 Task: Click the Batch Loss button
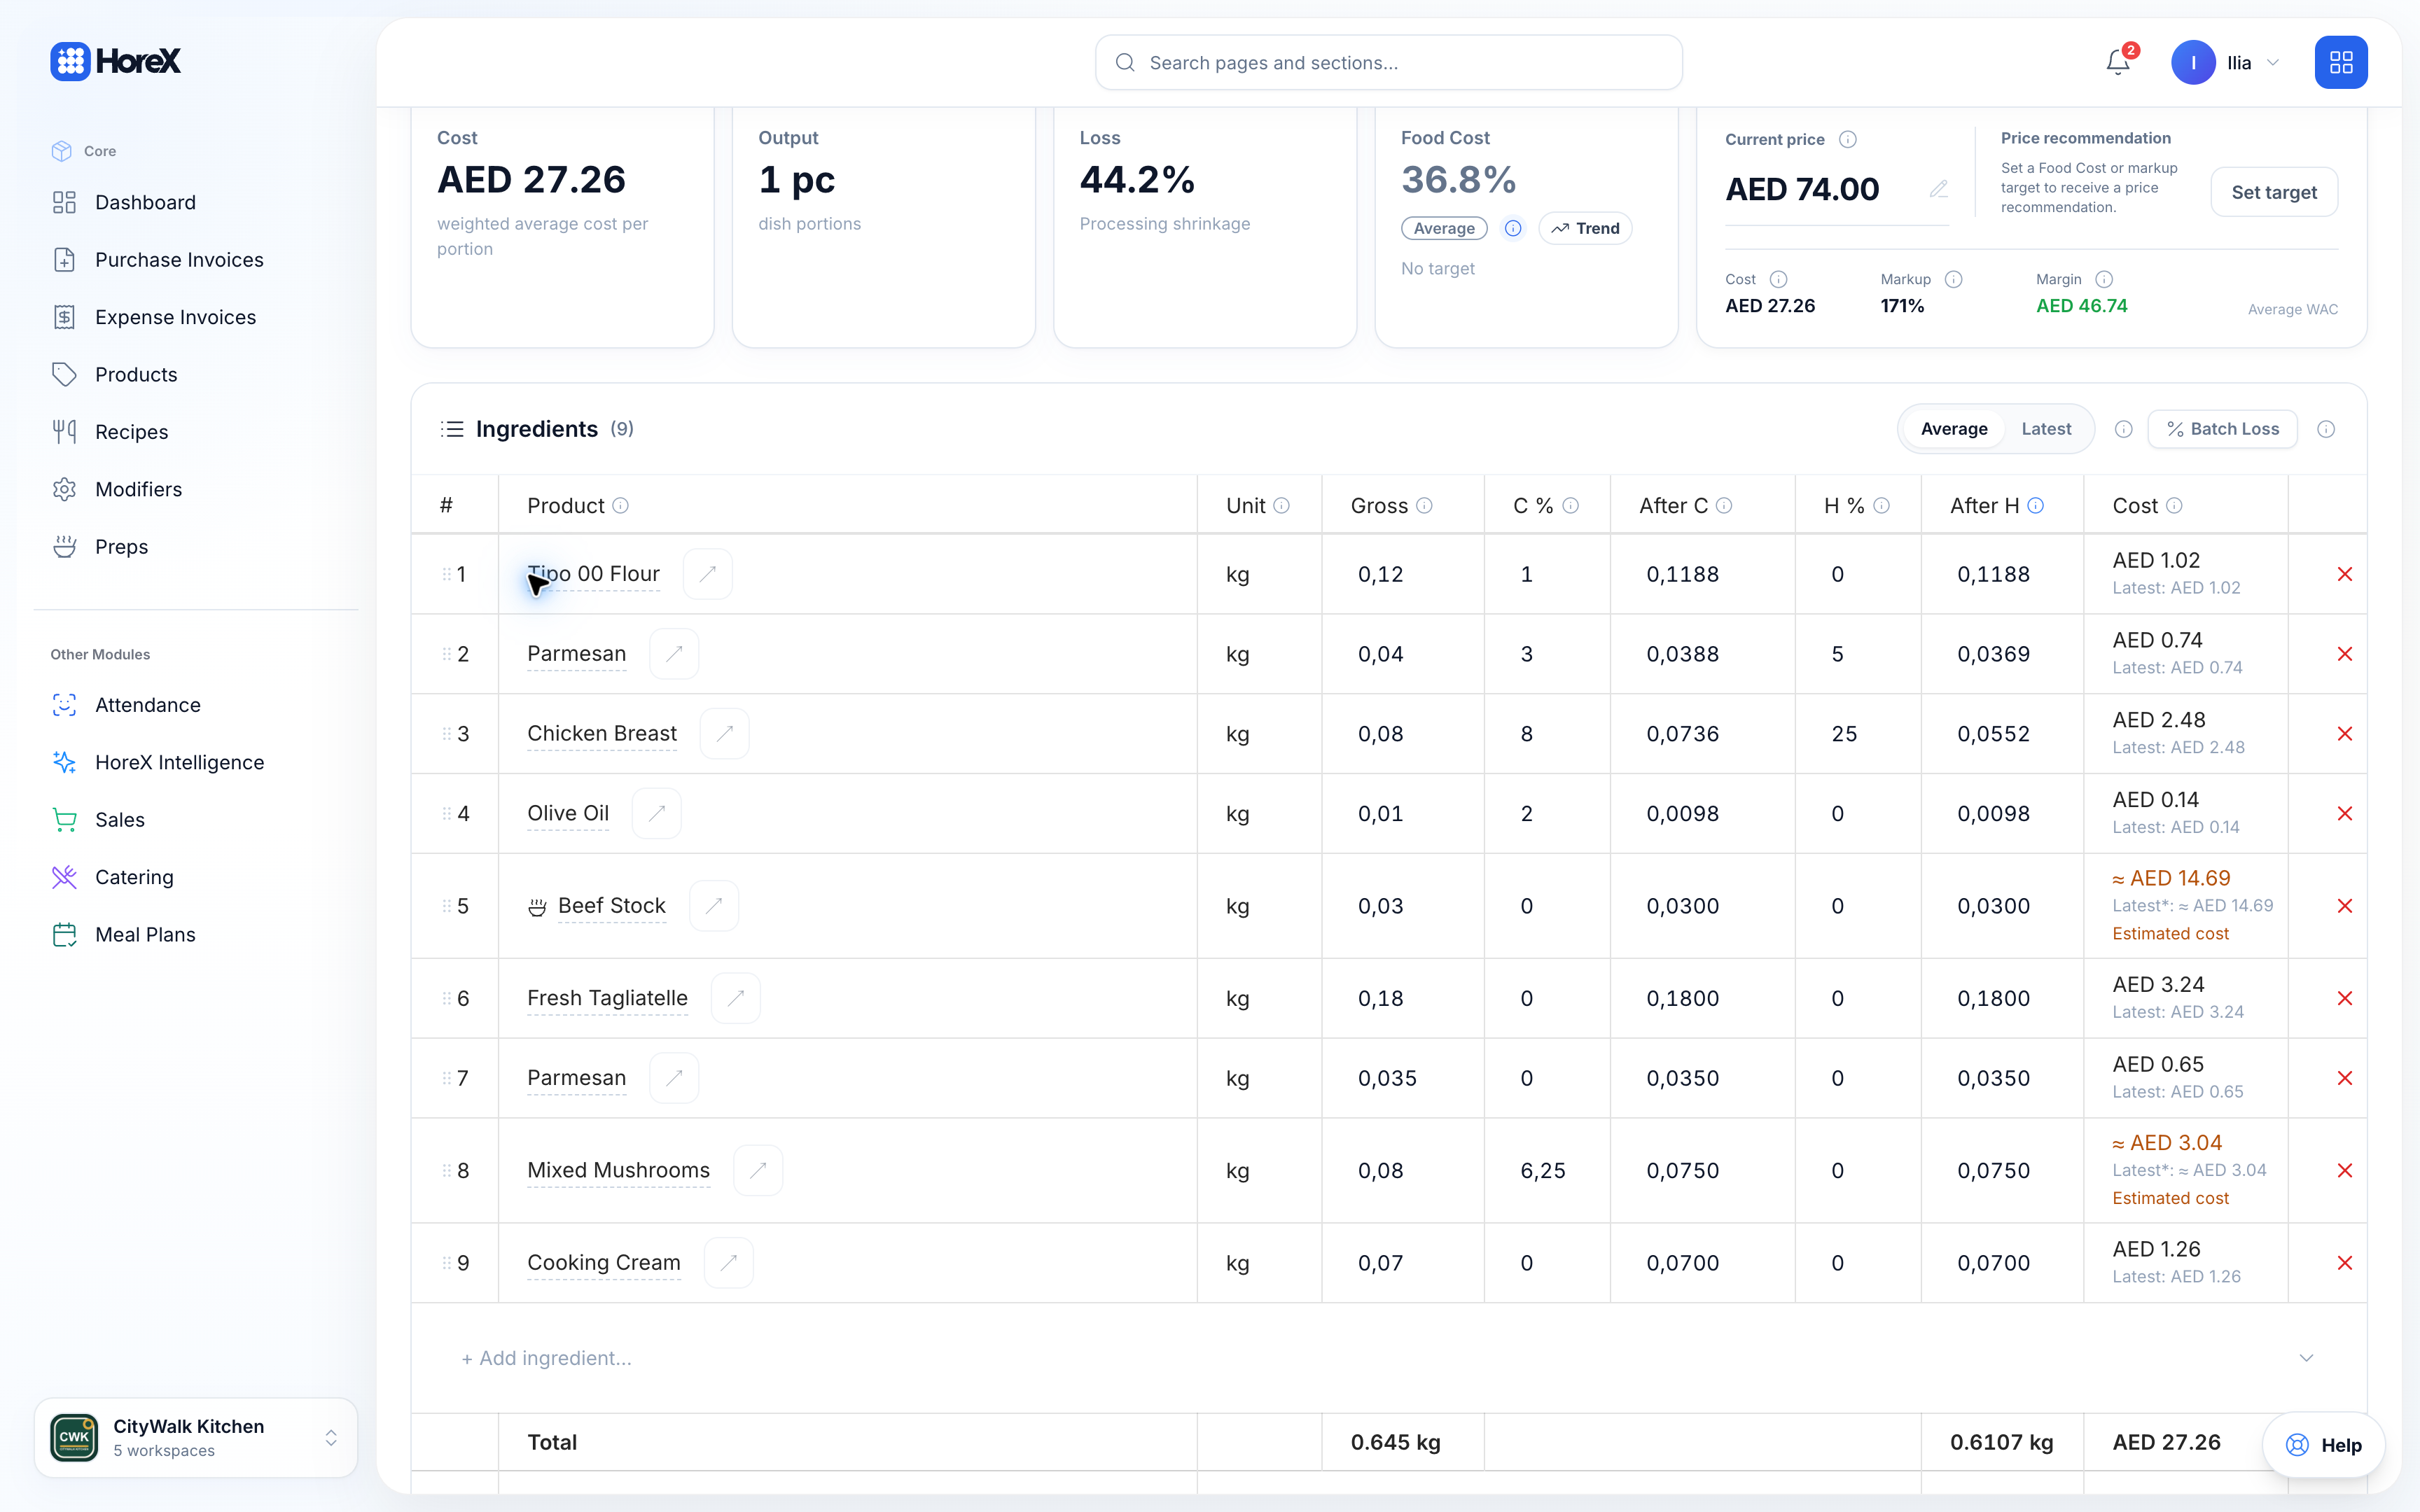(x=2222, y=429)
